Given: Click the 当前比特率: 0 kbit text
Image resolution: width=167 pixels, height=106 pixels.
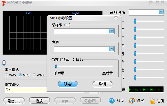Looking at the screenshot, I should (x=67, y=59).
